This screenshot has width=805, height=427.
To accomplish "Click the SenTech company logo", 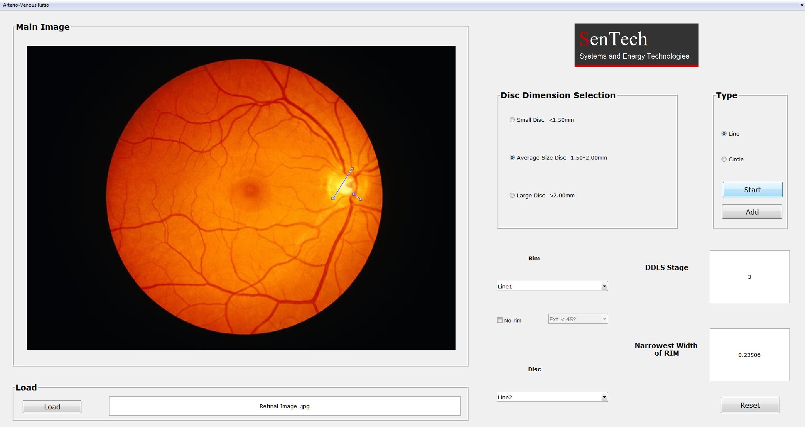I will (x=636, y=45).
